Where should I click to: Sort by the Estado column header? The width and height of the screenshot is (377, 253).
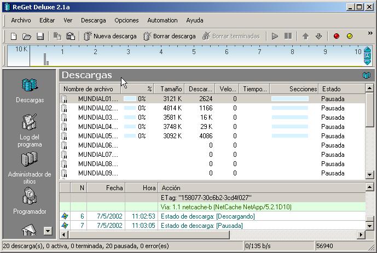point(339,89)
